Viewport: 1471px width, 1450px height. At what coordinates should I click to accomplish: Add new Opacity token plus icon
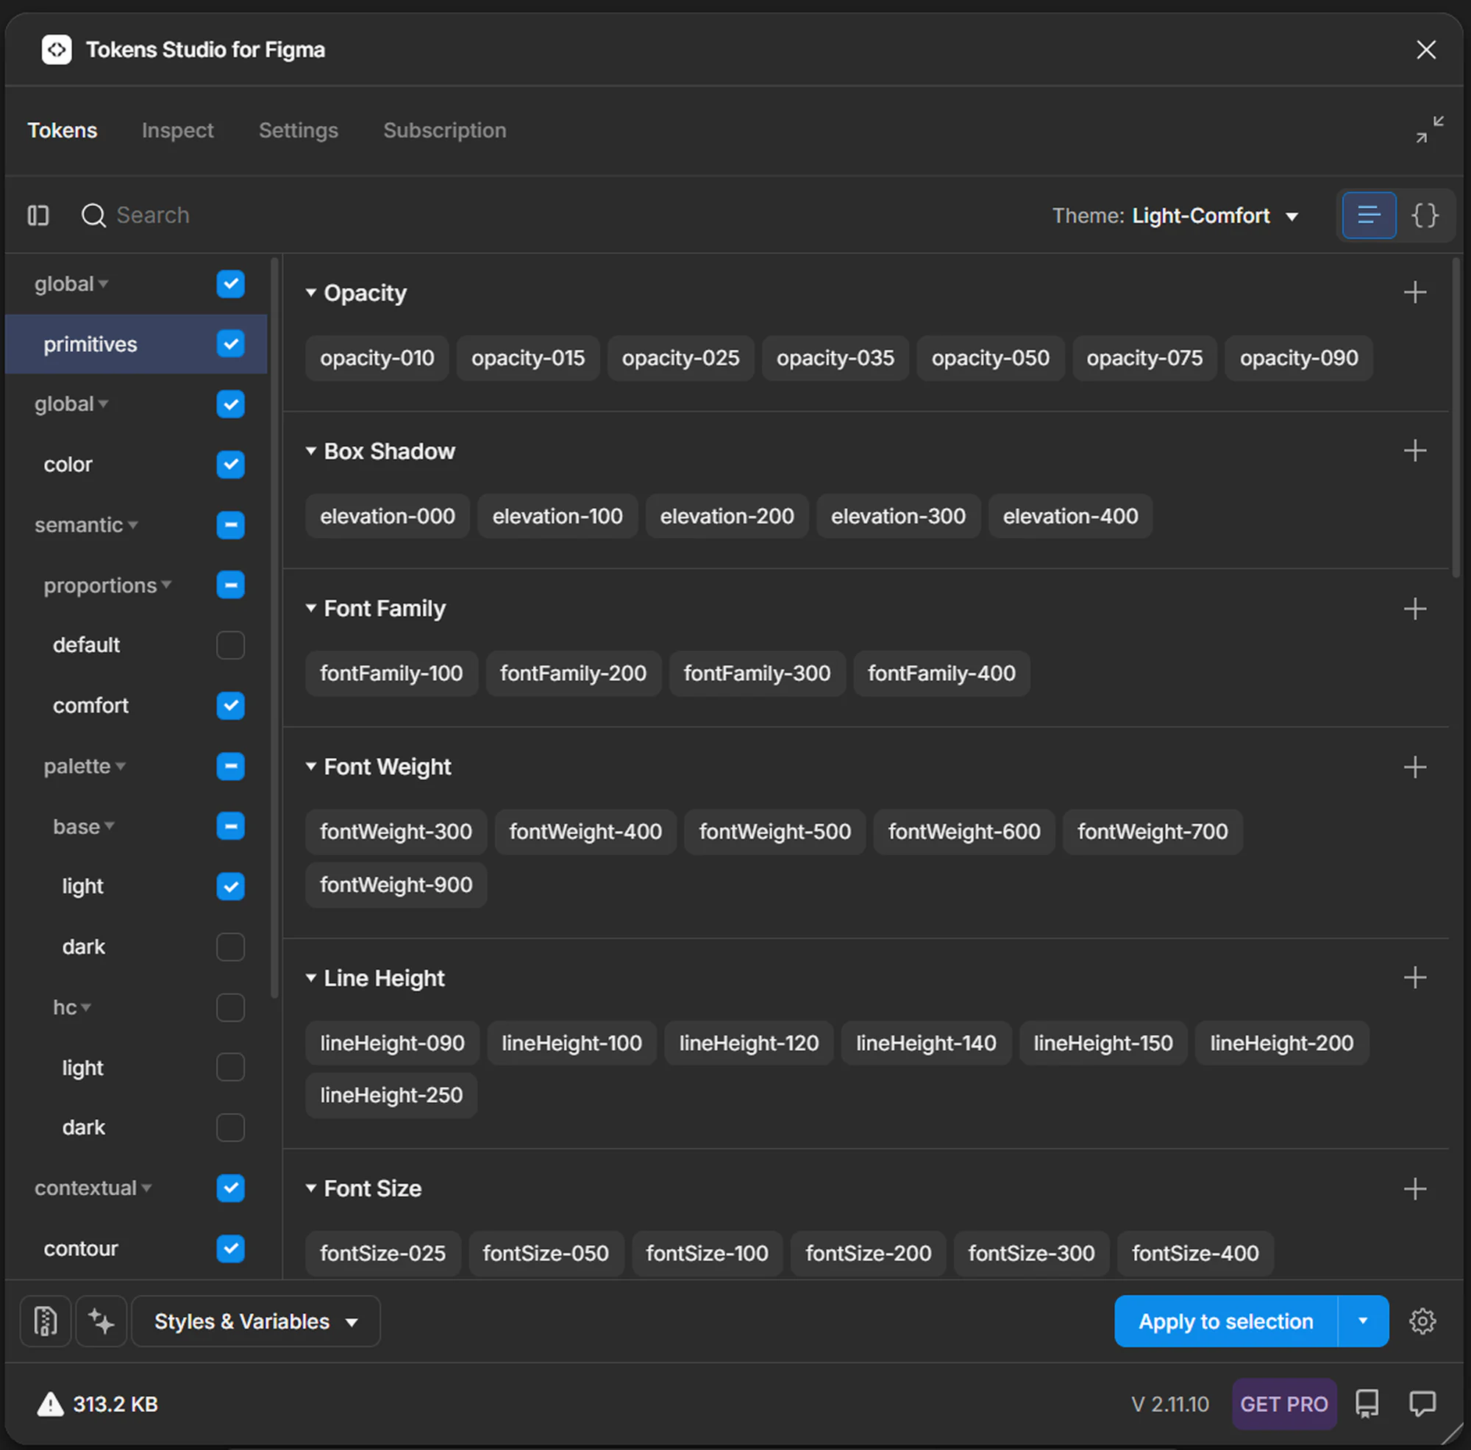click(x=1414, y=293)
